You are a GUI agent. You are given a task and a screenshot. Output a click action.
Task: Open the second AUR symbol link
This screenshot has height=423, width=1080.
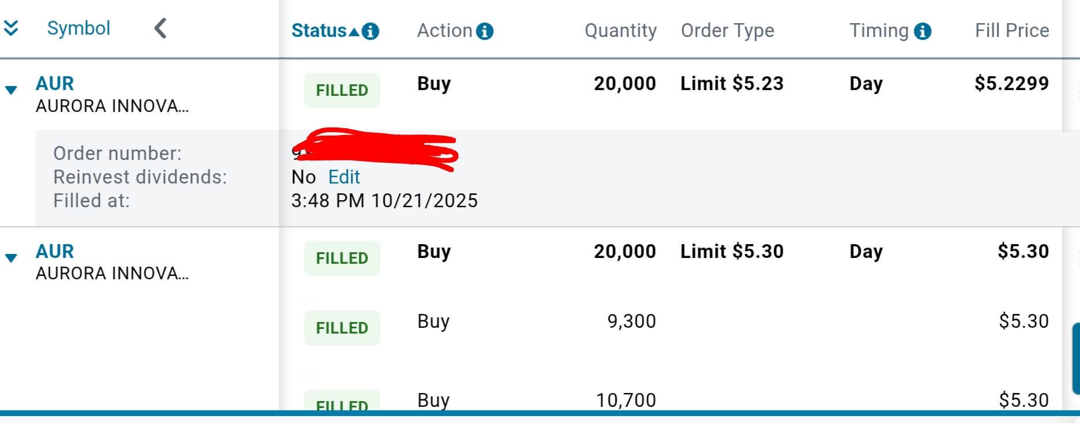[55, 252]
